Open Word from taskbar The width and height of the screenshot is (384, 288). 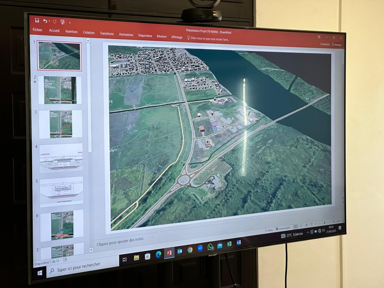[x=239, y=242]
